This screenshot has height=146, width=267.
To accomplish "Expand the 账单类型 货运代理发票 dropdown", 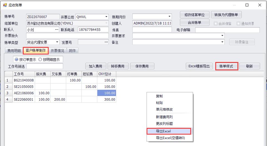I will (57, 42).
